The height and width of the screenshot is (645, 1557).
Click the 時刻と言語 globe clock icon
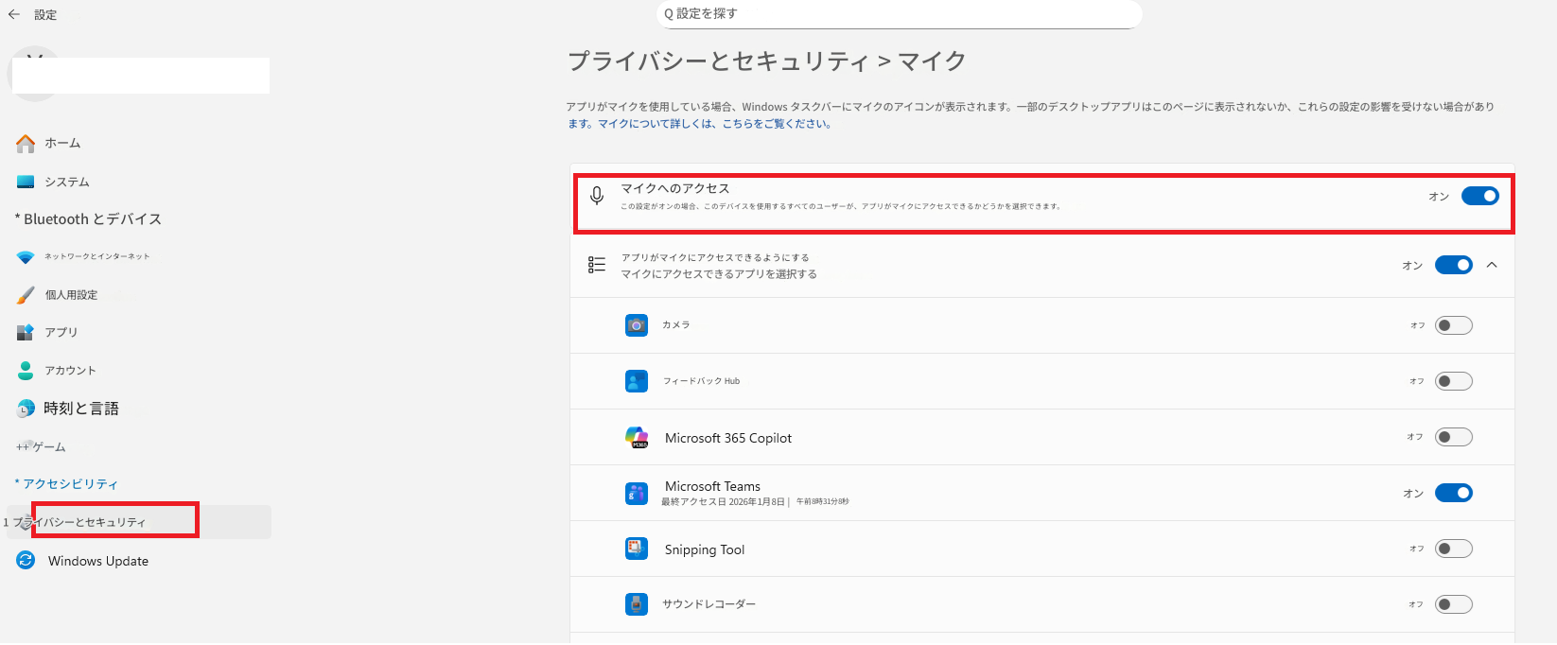[x=26, y=409]
